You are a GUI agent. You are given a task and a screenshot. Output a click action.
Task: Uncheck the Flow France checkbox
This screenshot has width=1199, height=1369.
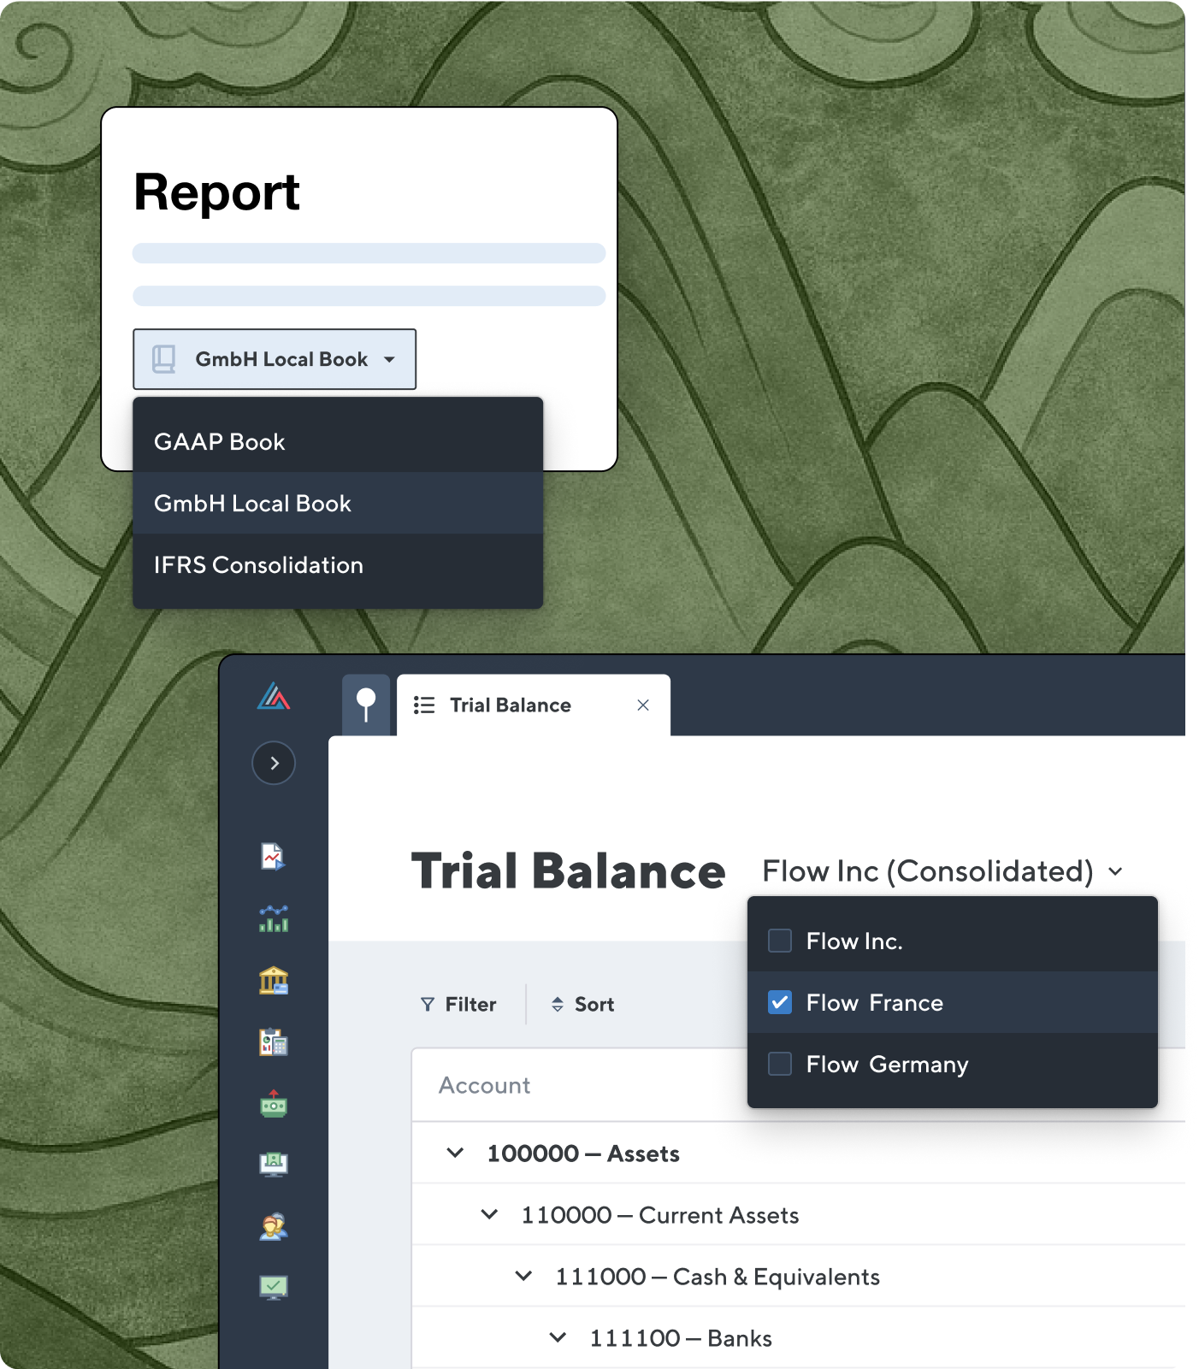(780, 1002)
